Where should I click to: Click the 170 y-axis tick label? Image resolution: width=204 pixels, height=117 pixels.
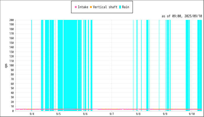pyautogui.click(x=12, y=34)
